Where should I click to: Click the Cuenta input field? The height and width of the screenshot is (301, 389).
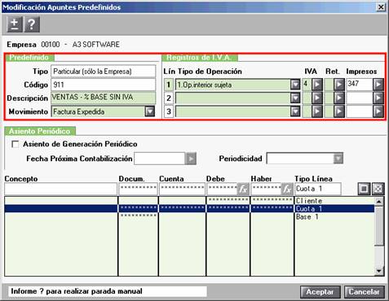tap(182, 189)
